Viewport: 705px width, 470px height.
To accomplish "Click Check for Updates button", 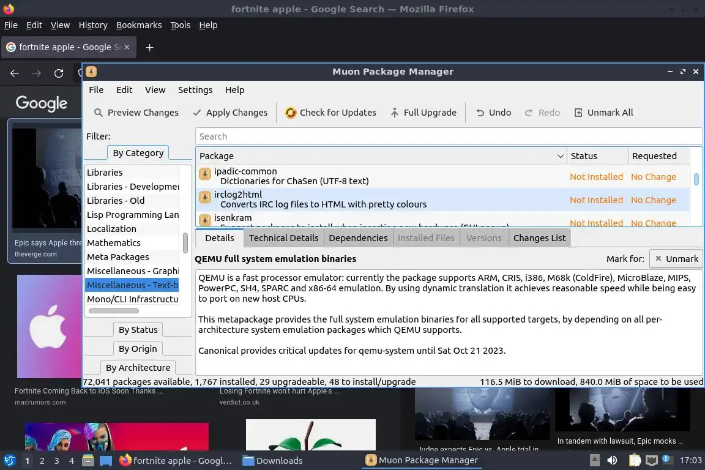I will (x=330, y=113).
